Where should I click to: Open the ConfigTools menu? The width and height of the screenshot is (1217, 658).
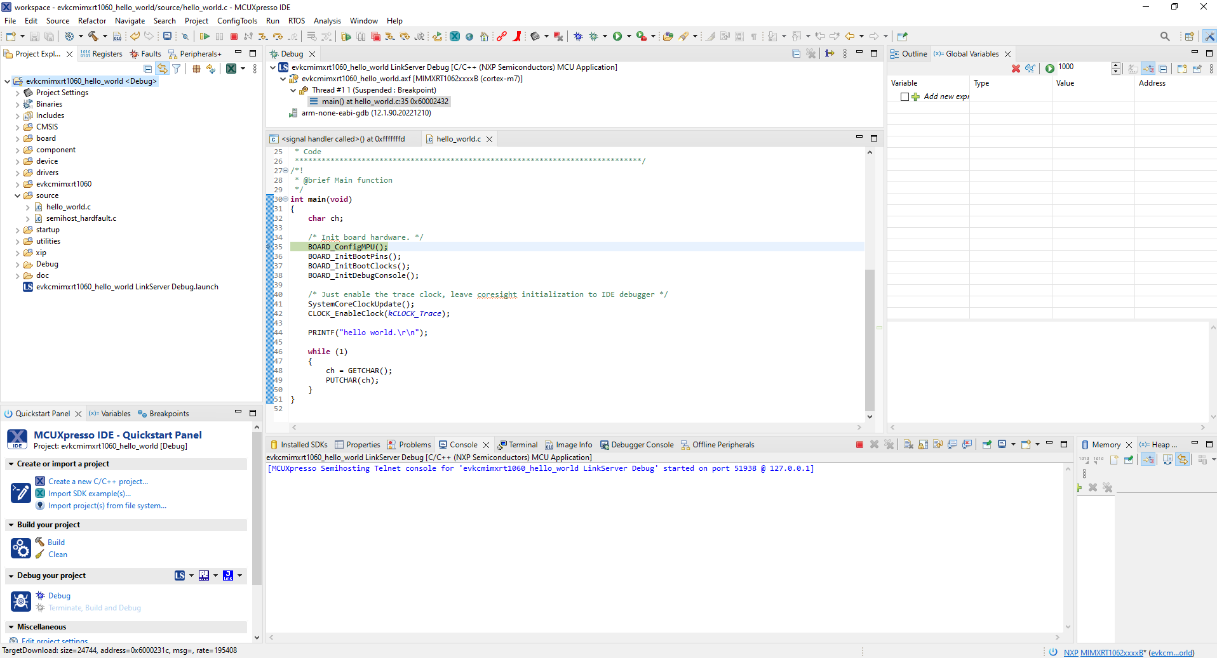(237, 21)
